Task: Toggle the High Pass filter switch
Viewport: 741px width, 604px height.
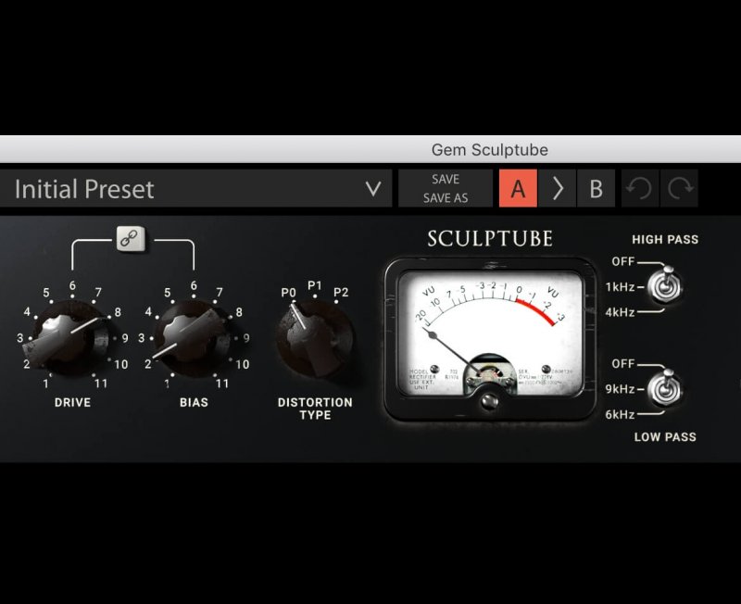Action: (x=664, y=286)
